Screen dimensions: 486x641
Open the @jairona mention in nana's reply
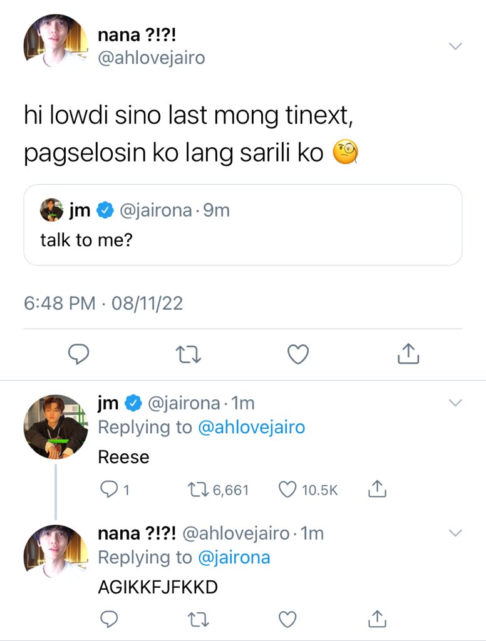pos(234,557)
